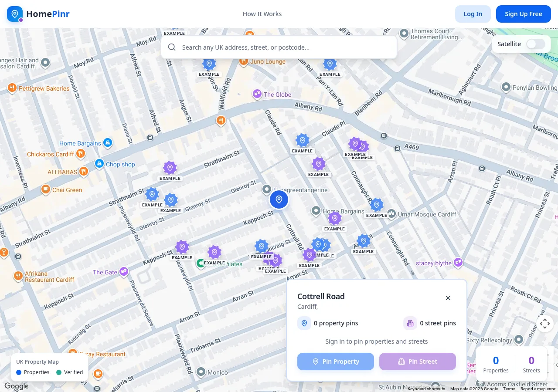Screen dimensions: 558x392
Task: Select the large blue selected pin on Cottrell Rd
Action: click(279, 199)
